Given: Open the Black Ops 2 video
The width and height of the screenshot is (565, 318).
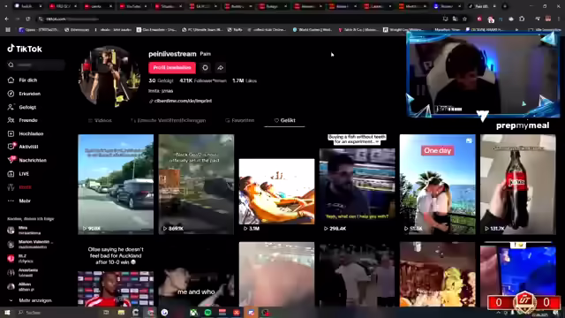Looking at the screenshot, I should click(x=196, y=185).
